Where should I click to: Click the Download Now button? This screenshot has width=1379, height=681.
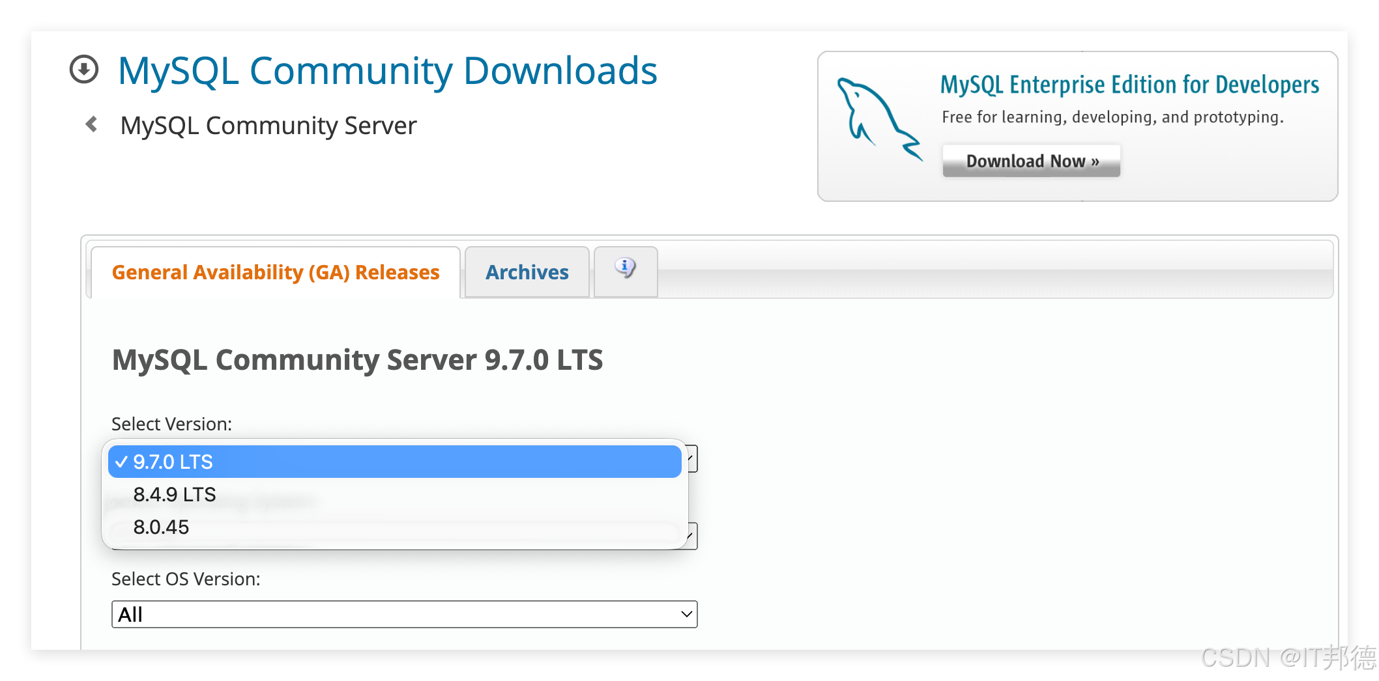[x=1032, y=161]
